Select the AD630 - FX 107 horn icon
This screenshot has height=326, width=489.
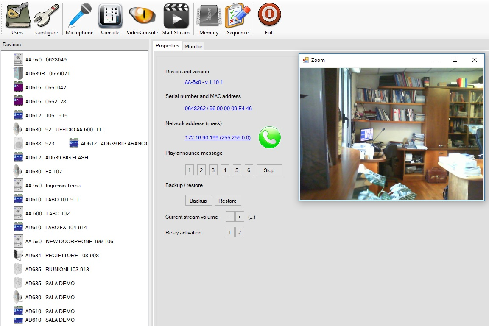point(18,171)
